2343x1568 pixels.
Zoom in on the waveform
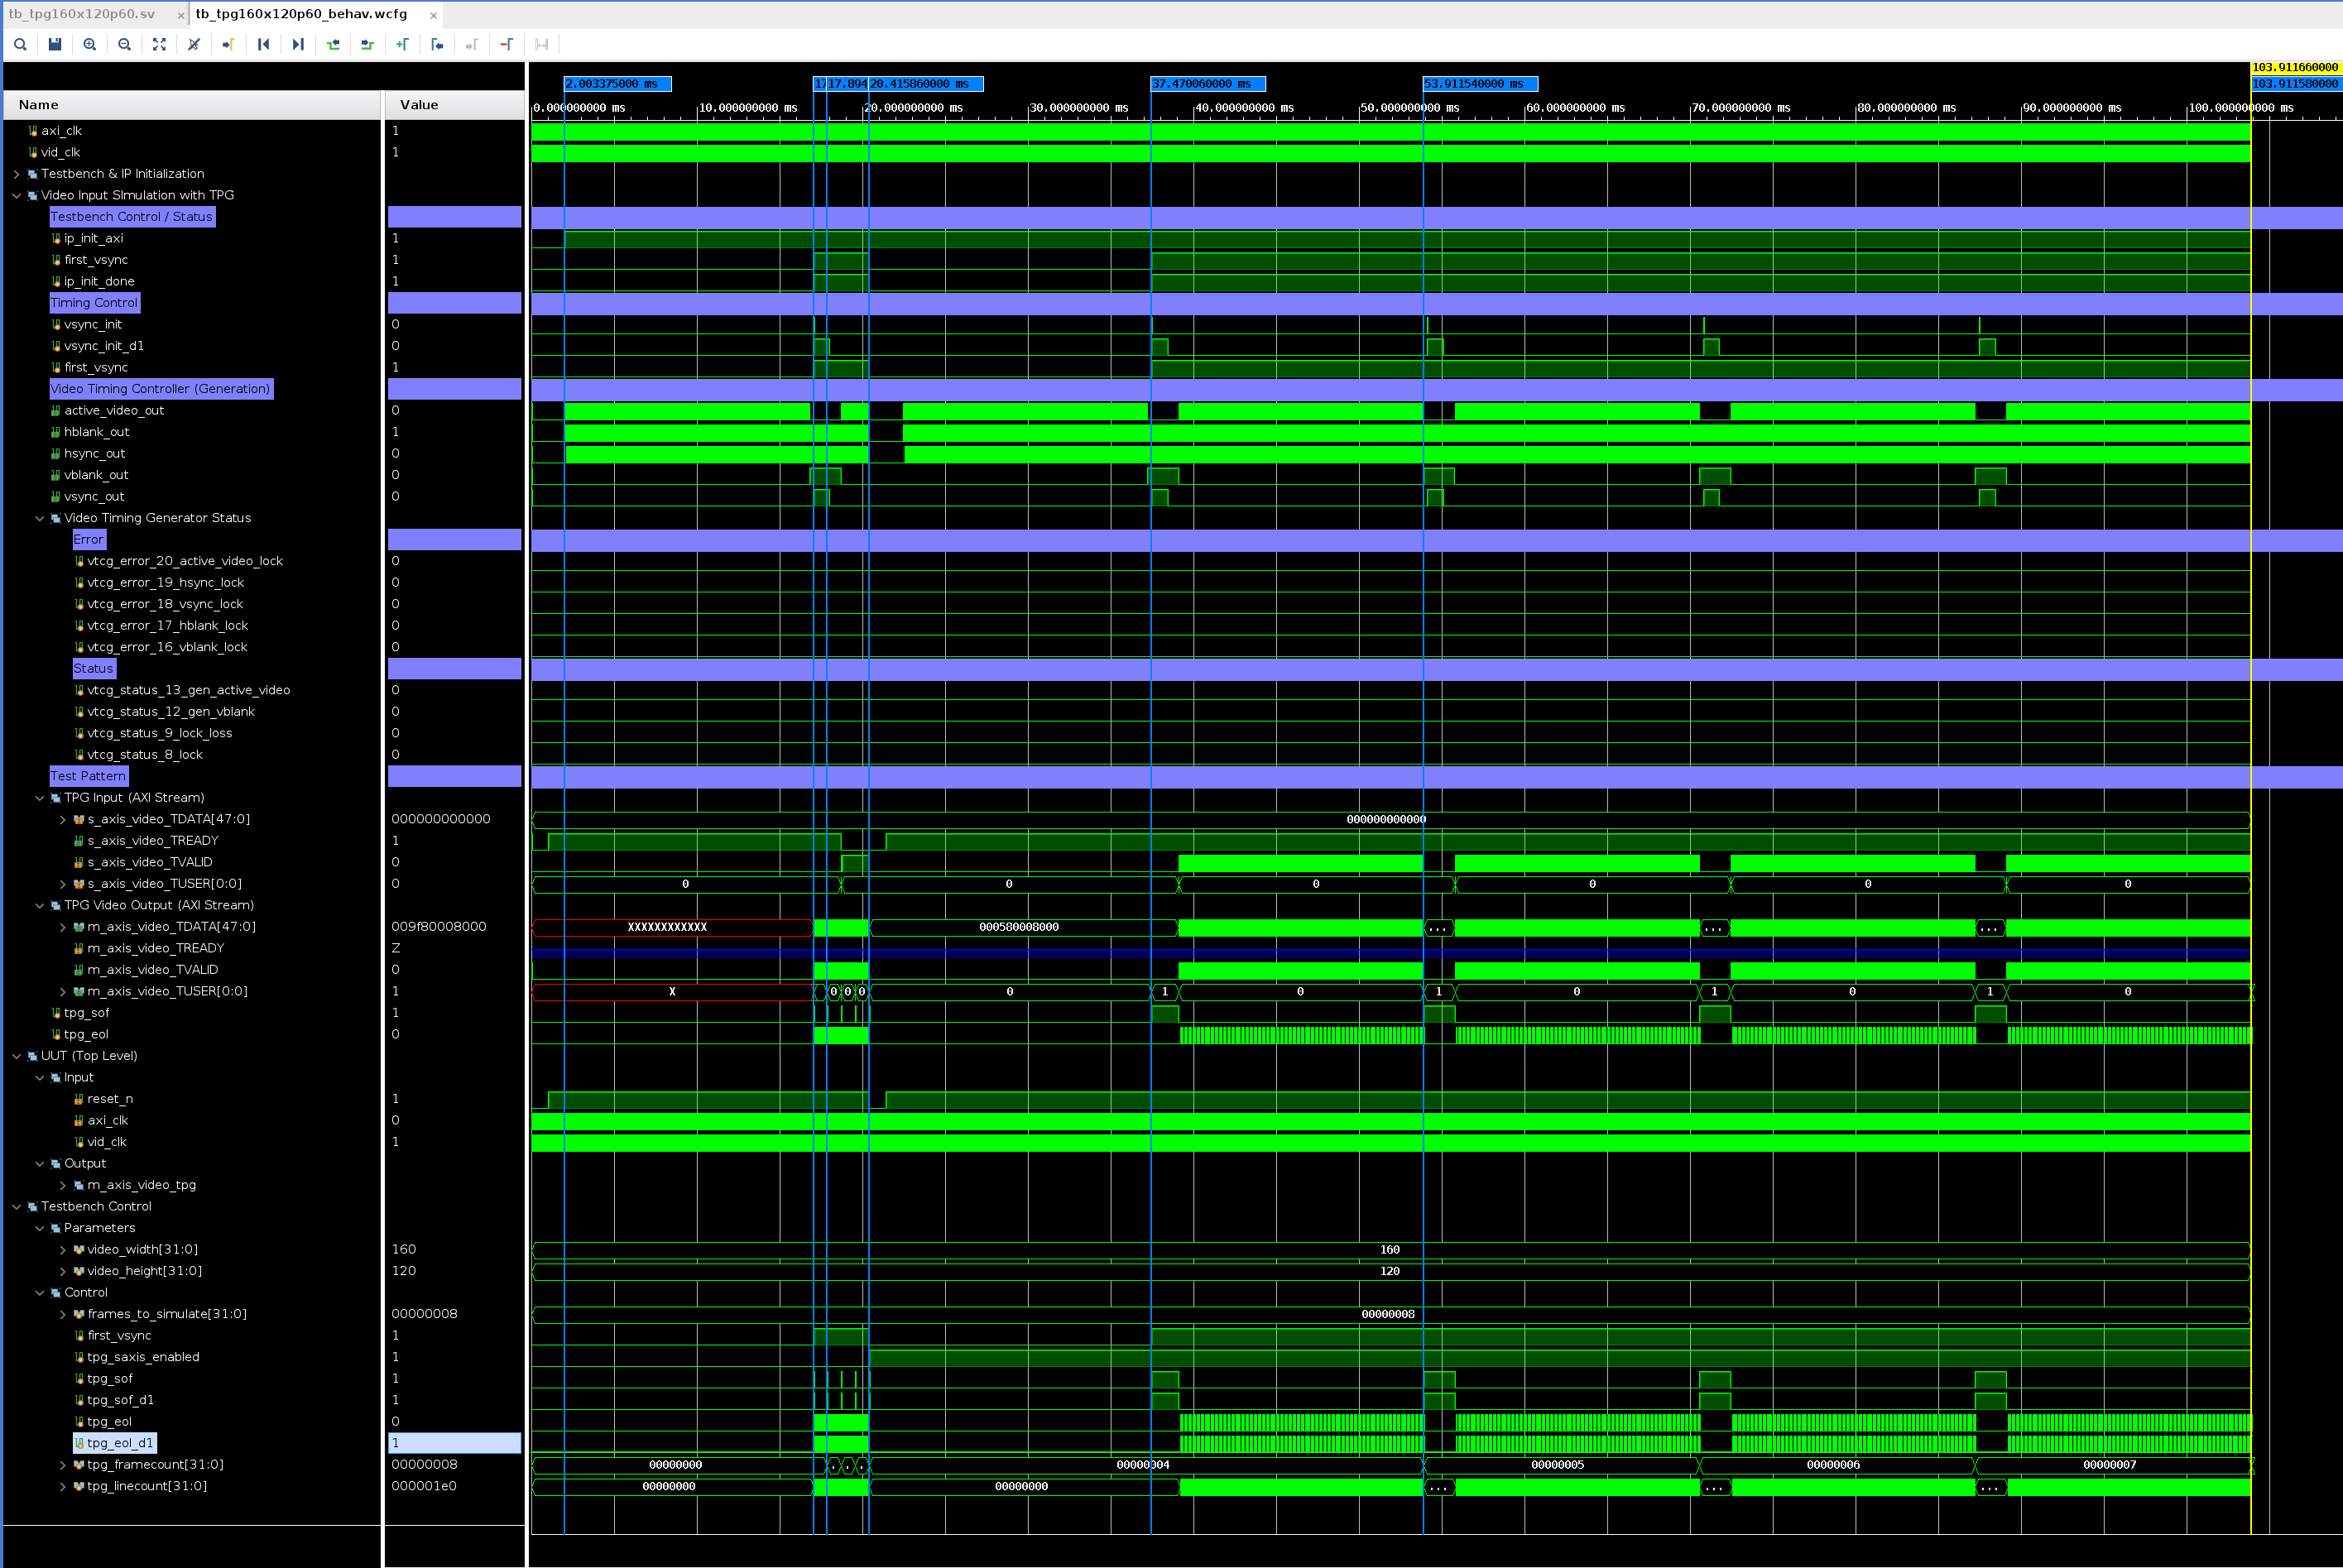[90, 44]
